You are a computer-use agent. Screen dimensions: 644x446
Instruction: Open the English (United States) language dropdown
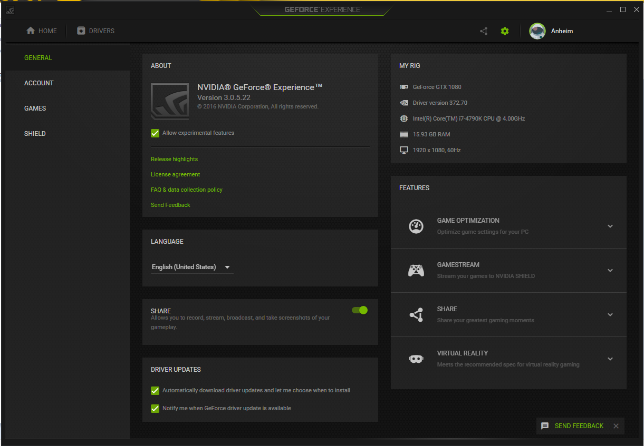[192, 267]
